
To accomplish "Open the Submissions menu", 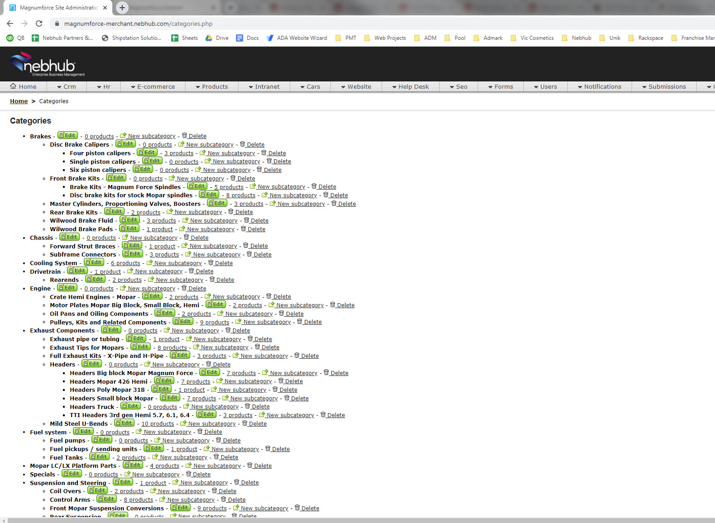I will pyautogui.click(x=664, y=86).
